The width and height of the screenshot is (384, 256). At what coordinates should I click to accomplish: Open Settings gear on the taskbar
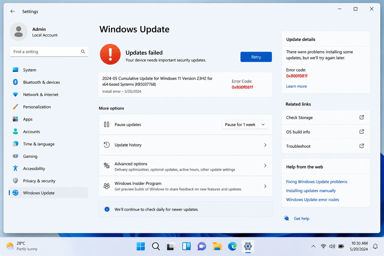248,246
